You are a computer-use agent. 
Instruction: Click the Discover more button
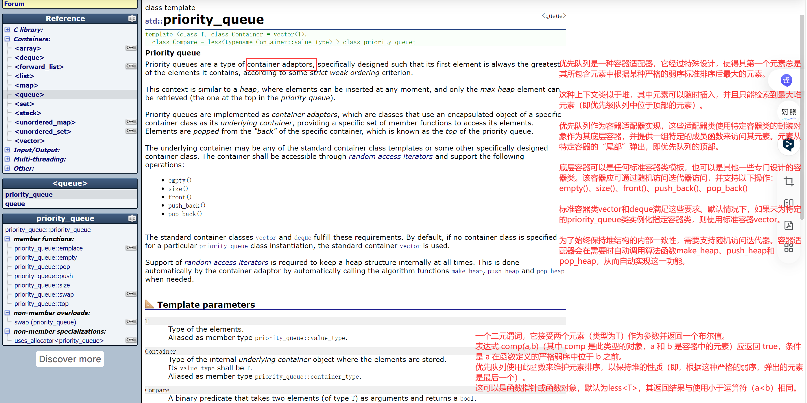70,359
